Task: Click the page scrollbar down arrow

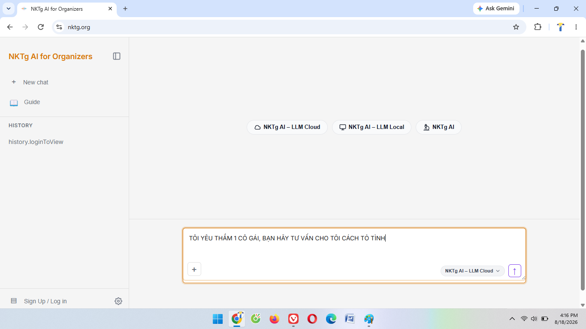Action: tap(583, 305)
